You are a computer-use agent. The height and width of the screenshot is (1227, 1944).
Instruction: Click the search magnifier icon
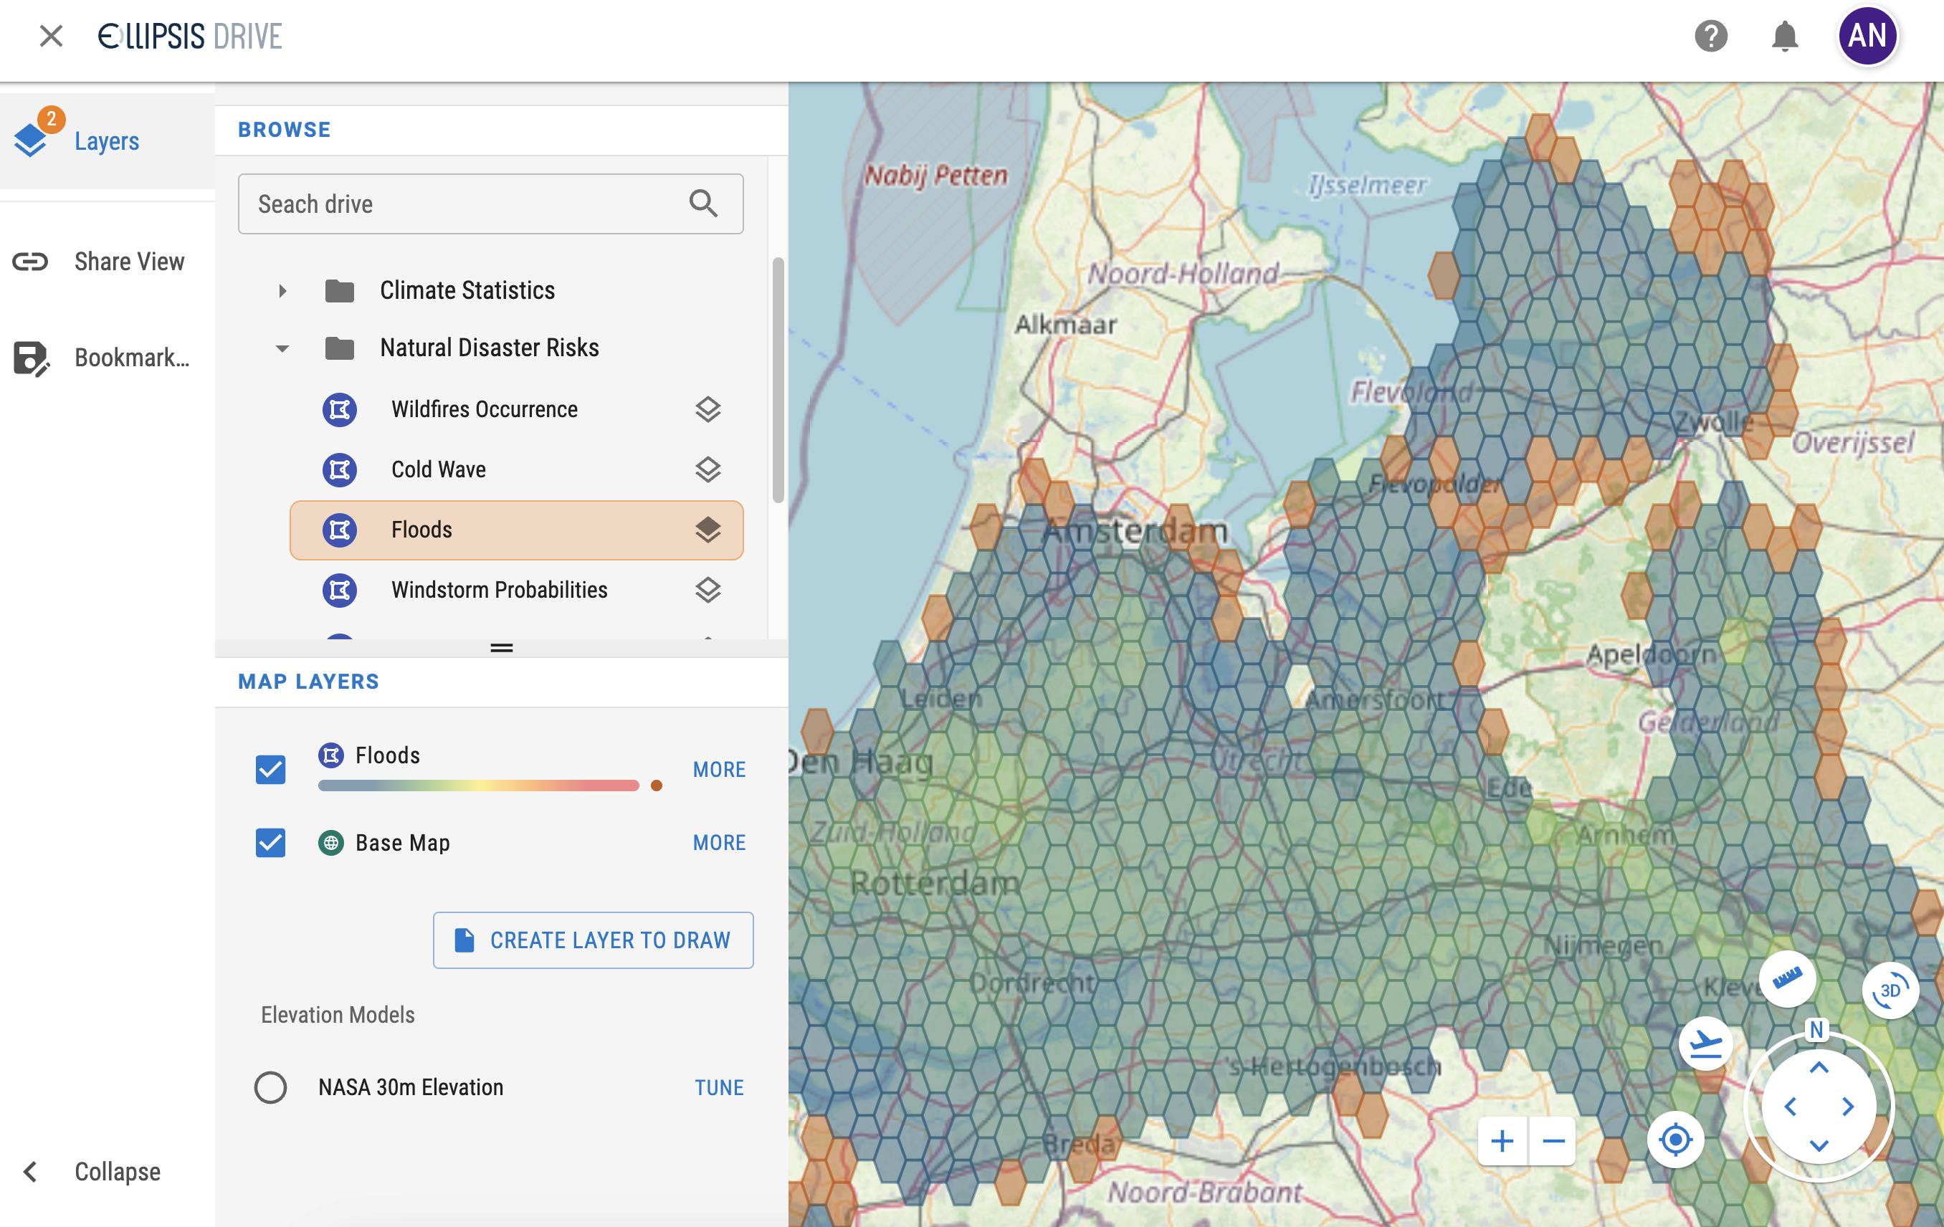[703, 204]
